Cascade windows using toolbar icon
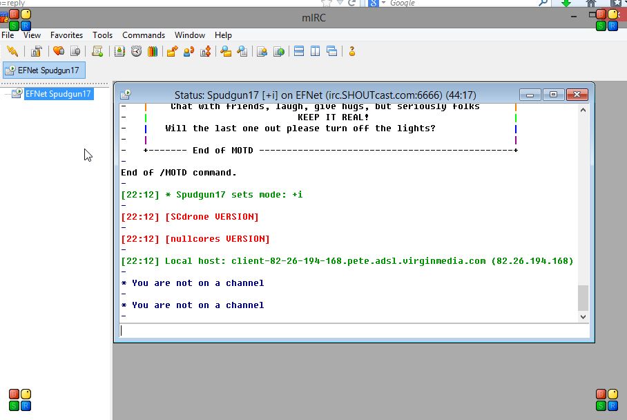 [x=332, y=51]
